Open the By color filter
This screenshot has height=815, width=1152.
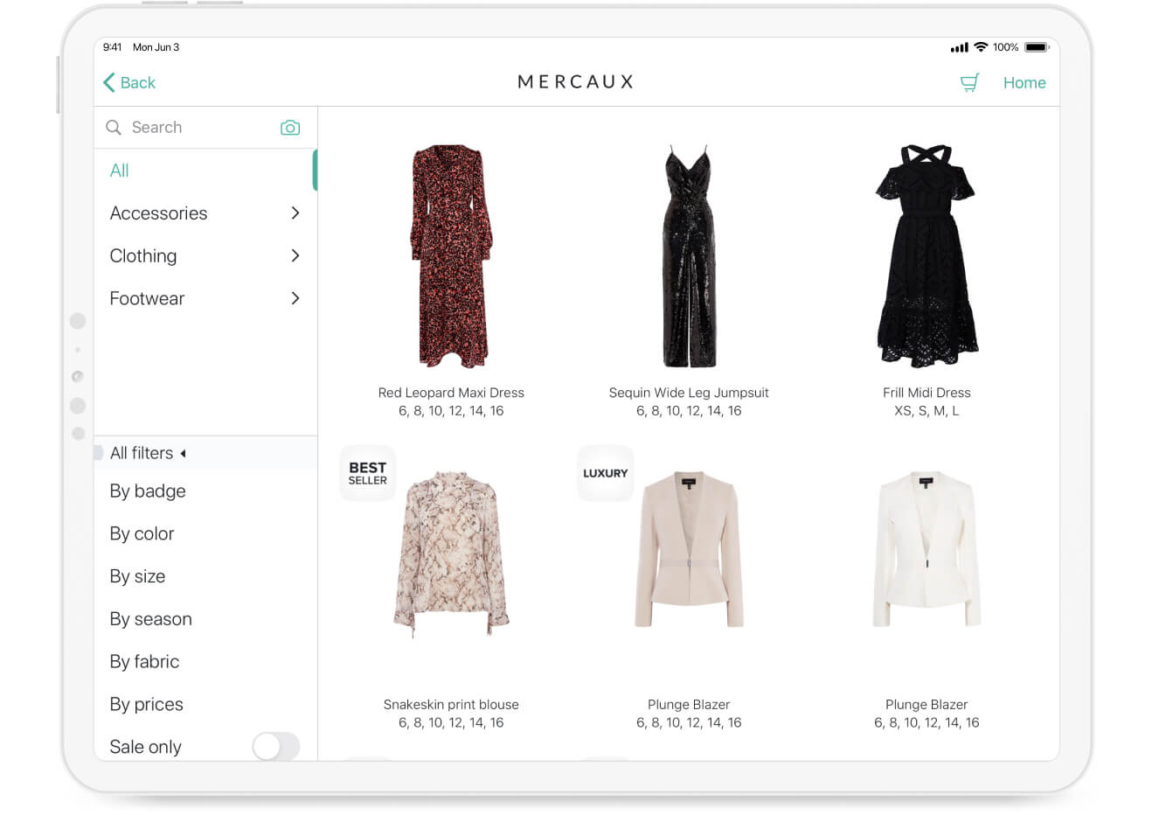click(x=142, y=533)
